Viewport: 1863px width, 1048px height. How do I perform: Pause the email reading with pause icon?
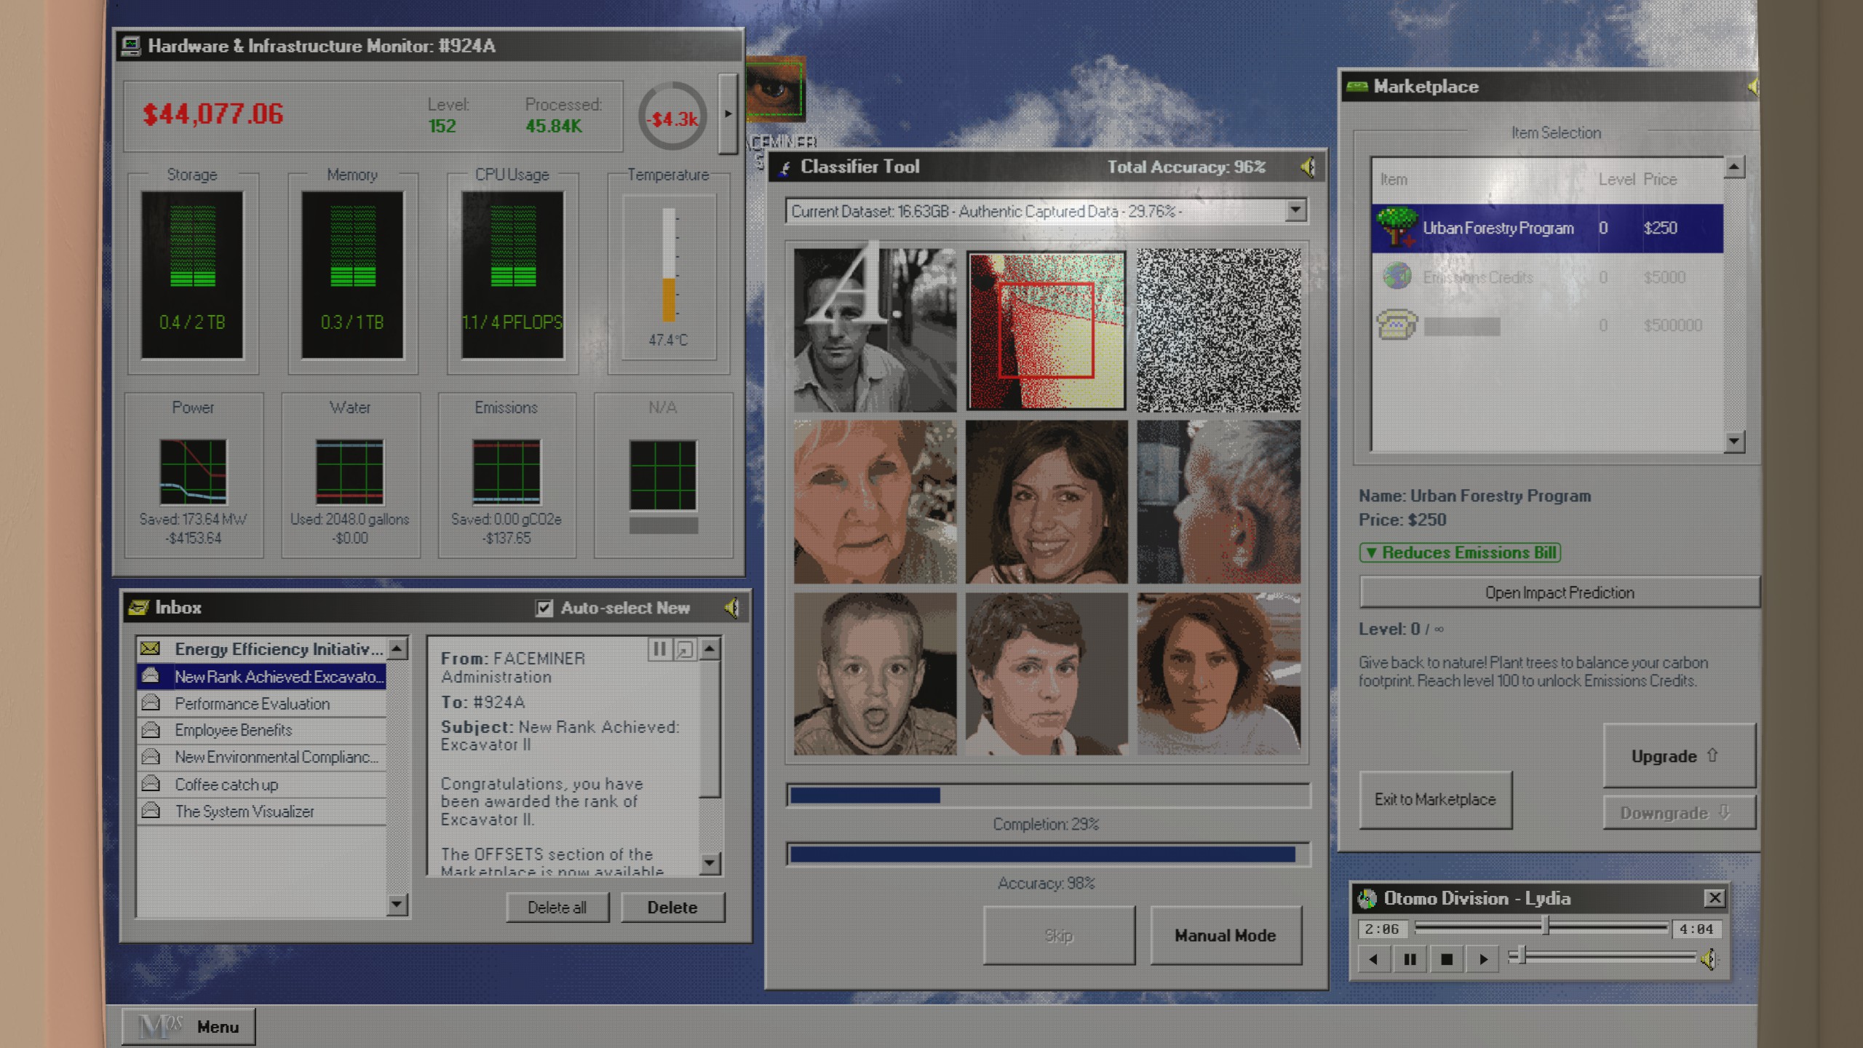pos(659,648)
